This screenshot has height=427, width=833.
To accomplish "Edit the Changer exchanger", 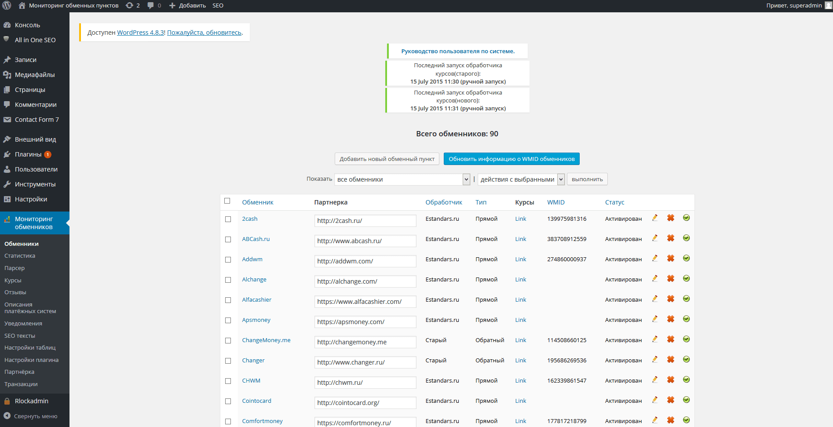I will [655, 359].
